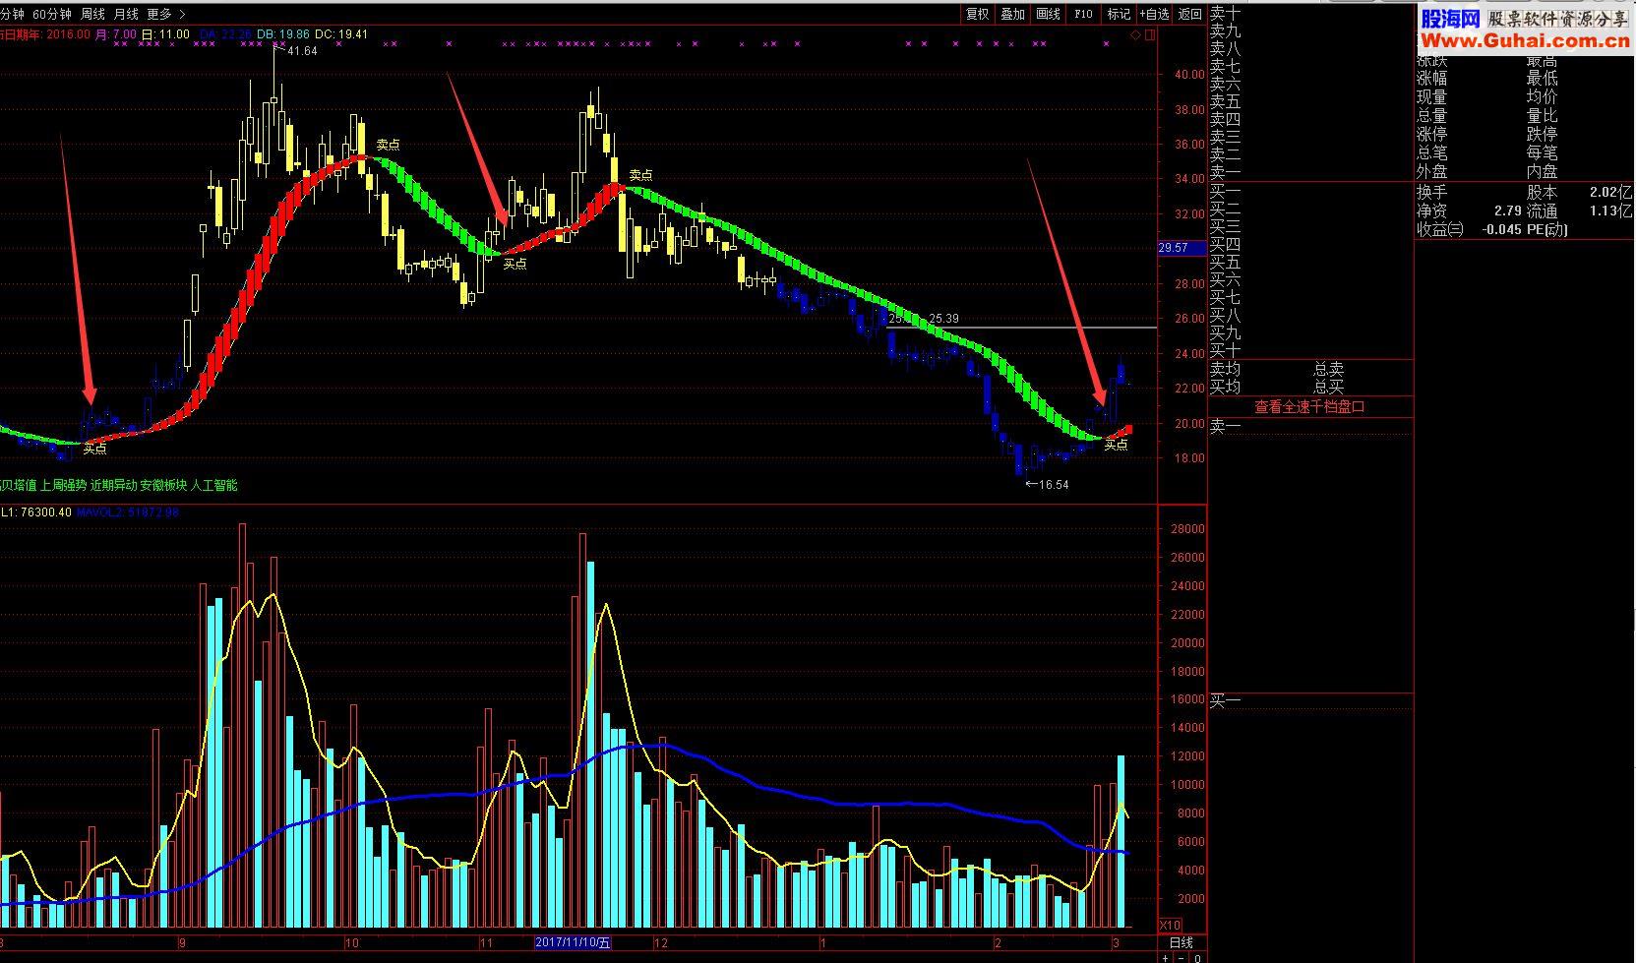Image resolution: width=1636 pixels, height=963 pixels.
Task: Click the 29.57 current price tag
Action: 1182,249
